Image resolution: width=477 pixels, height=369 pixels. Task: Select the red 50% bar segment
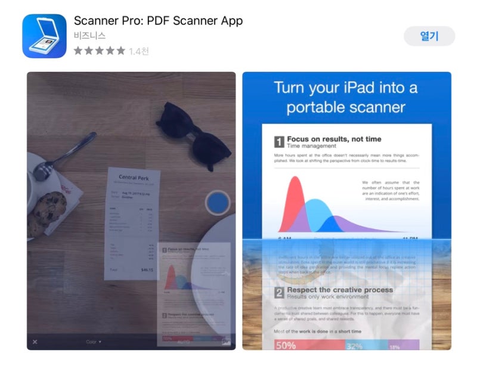(x=309, y=345)
